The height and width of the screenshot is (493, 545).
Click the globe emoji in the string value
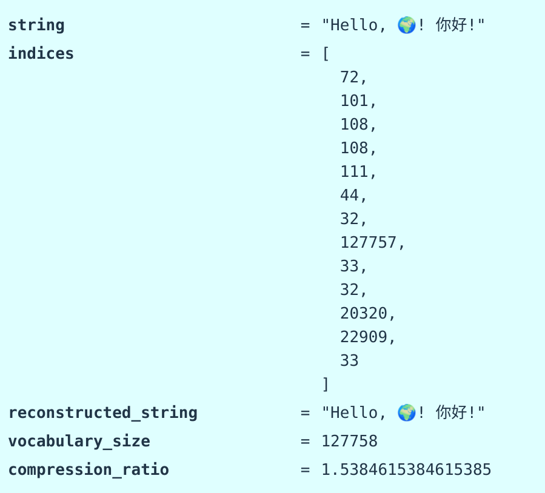pos(406,25)
